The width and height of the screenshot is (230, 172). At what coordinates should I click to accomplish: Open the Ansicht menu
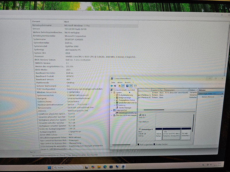click(x=127, y=82)
